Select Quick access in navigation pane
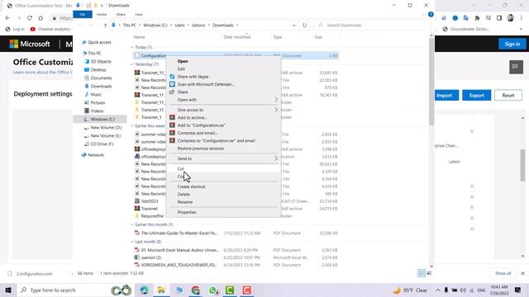This screenshot has width=529, height=297. (x=99, y=42)
